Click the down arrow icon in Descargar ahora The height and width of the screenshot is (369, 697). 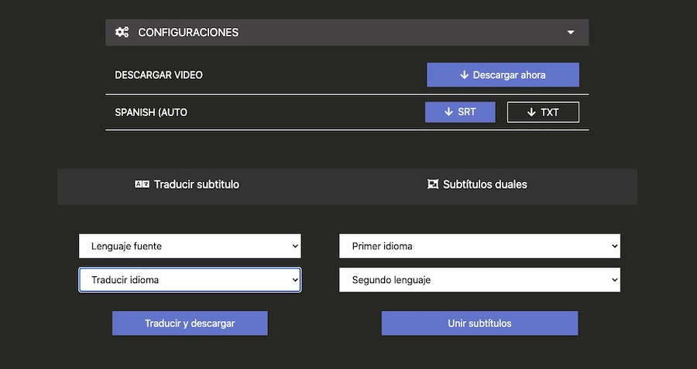[x=465, y=75]
